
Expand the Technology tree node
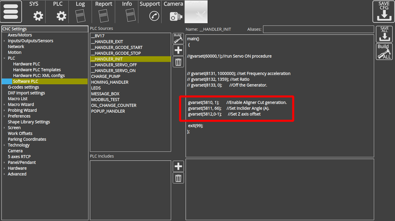tap(4, 145)
